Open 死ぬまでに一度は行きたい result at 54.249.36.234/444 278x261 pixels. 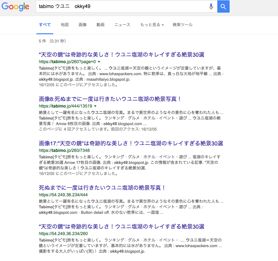[x=102, y=187]
